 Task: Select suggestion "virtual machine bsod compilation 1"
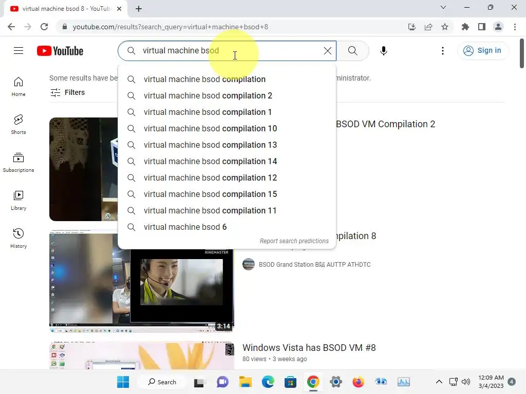coord(227,112)
